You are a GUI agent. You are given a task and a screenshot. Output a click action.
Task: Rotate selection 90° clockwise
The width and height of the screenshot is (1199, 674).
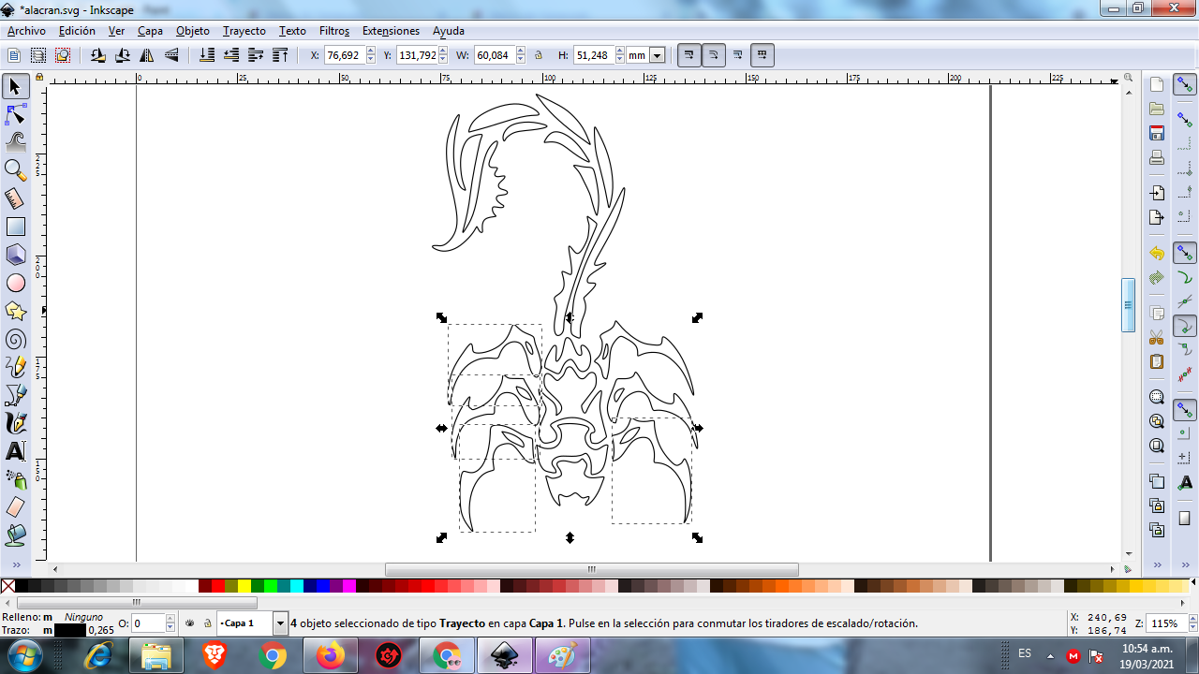(x=123, y=55)
